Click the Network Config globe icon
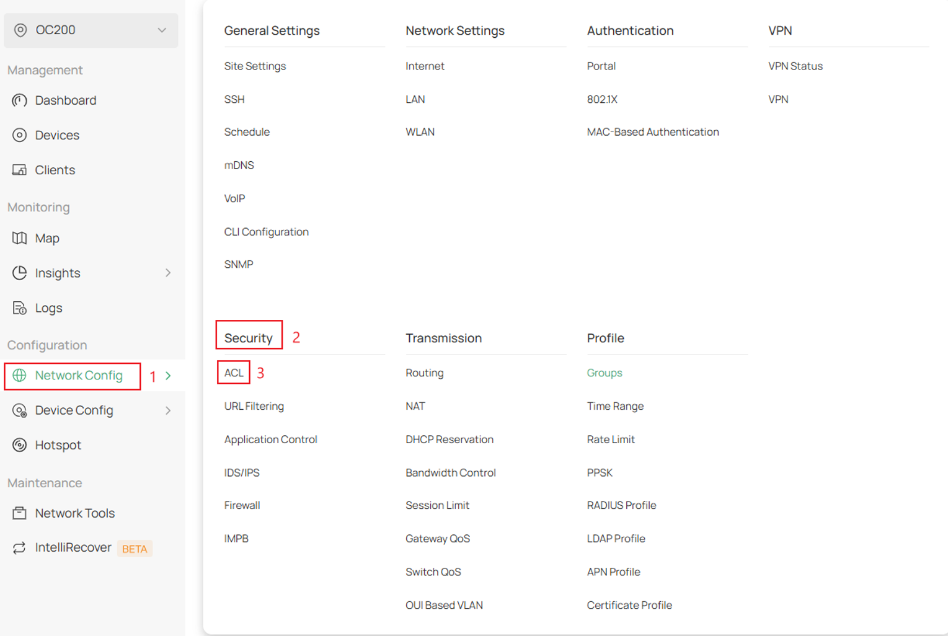The image size is (948, 636). [x=20, y=376]
